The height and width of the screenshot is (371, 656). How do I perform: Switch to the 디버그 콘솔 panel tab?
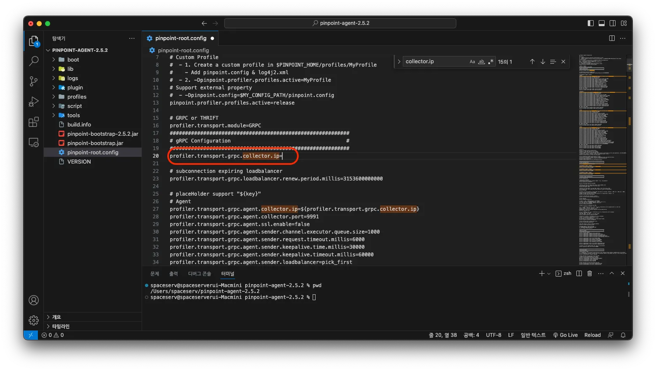click(199, 274)
